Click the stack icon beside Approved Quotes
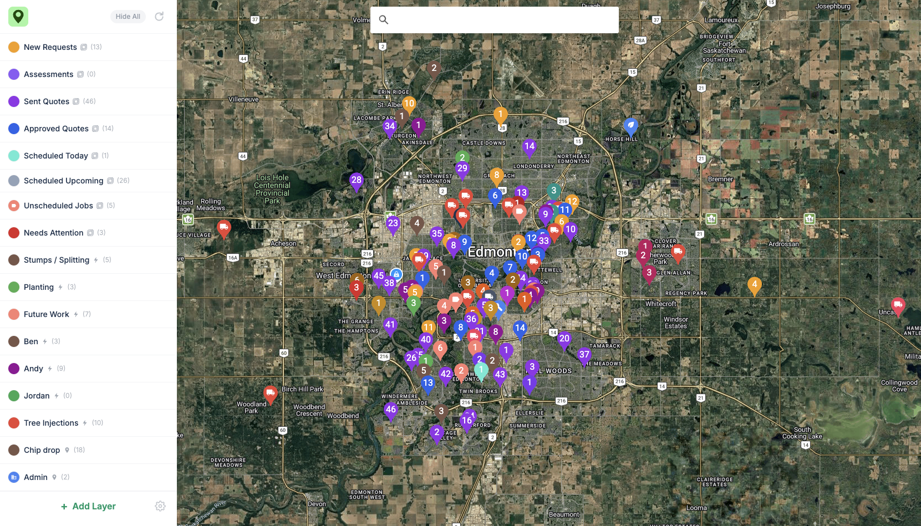921x526 pixels. click(95, 129)
